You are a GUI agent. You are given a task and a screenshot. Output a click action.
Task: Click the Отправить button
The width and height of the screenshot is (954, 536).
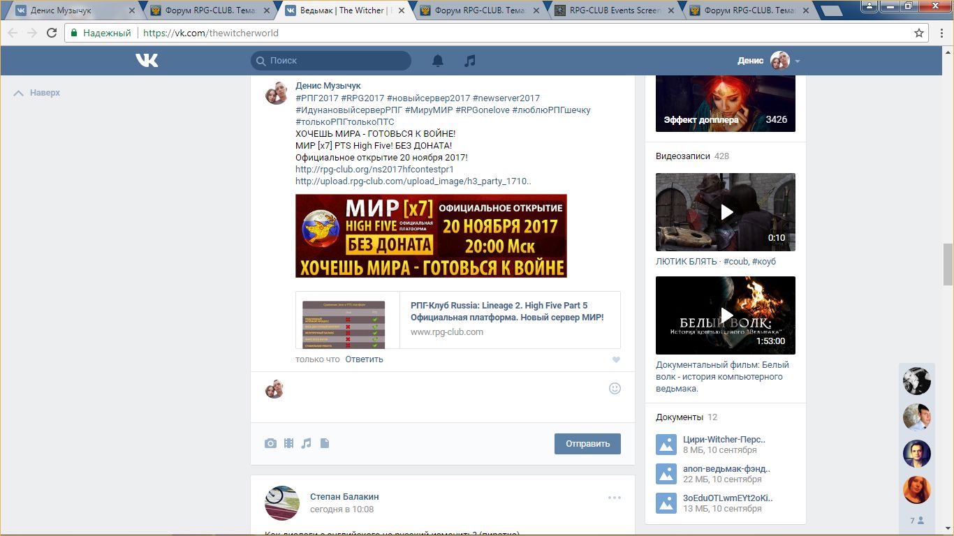pos(587,444)
